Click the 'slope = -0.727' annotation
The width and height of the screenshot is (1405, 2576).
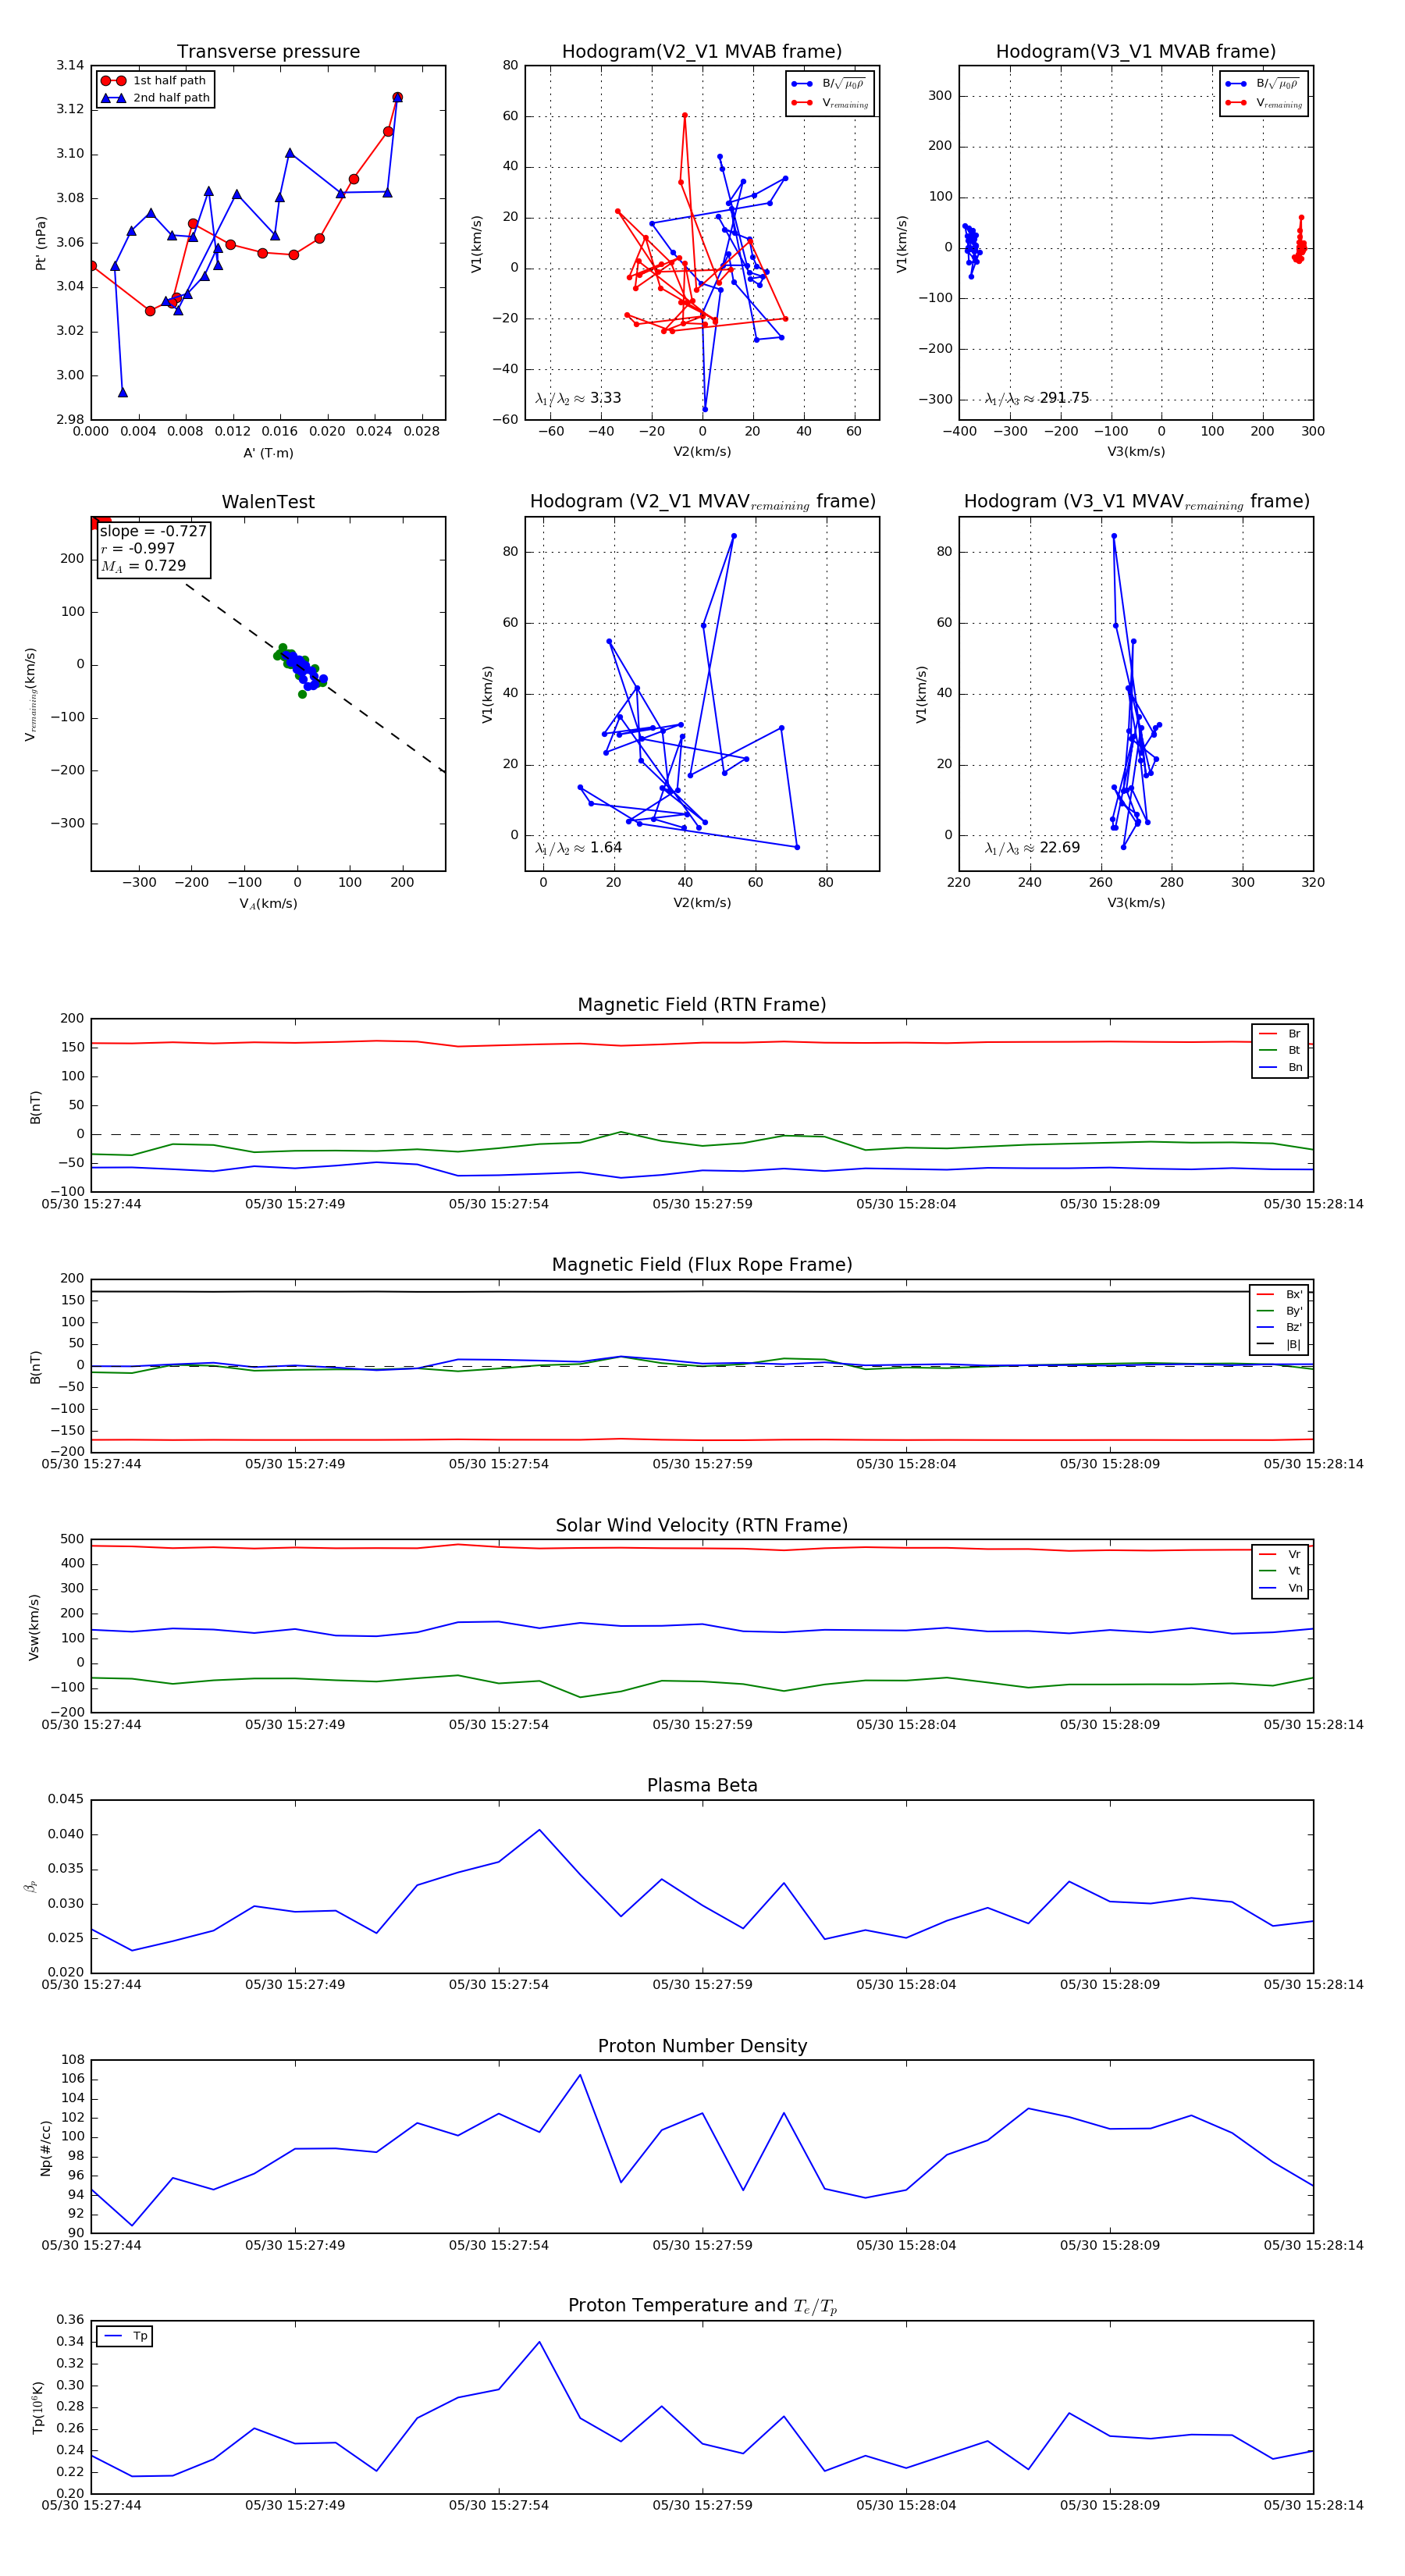(x=153, y=531)
